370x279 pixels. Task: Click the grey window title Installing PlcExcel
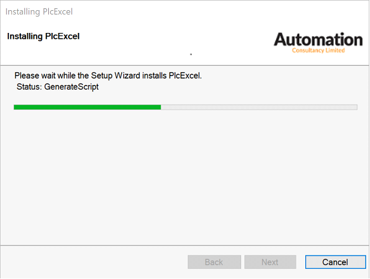[x=39, y=11]
